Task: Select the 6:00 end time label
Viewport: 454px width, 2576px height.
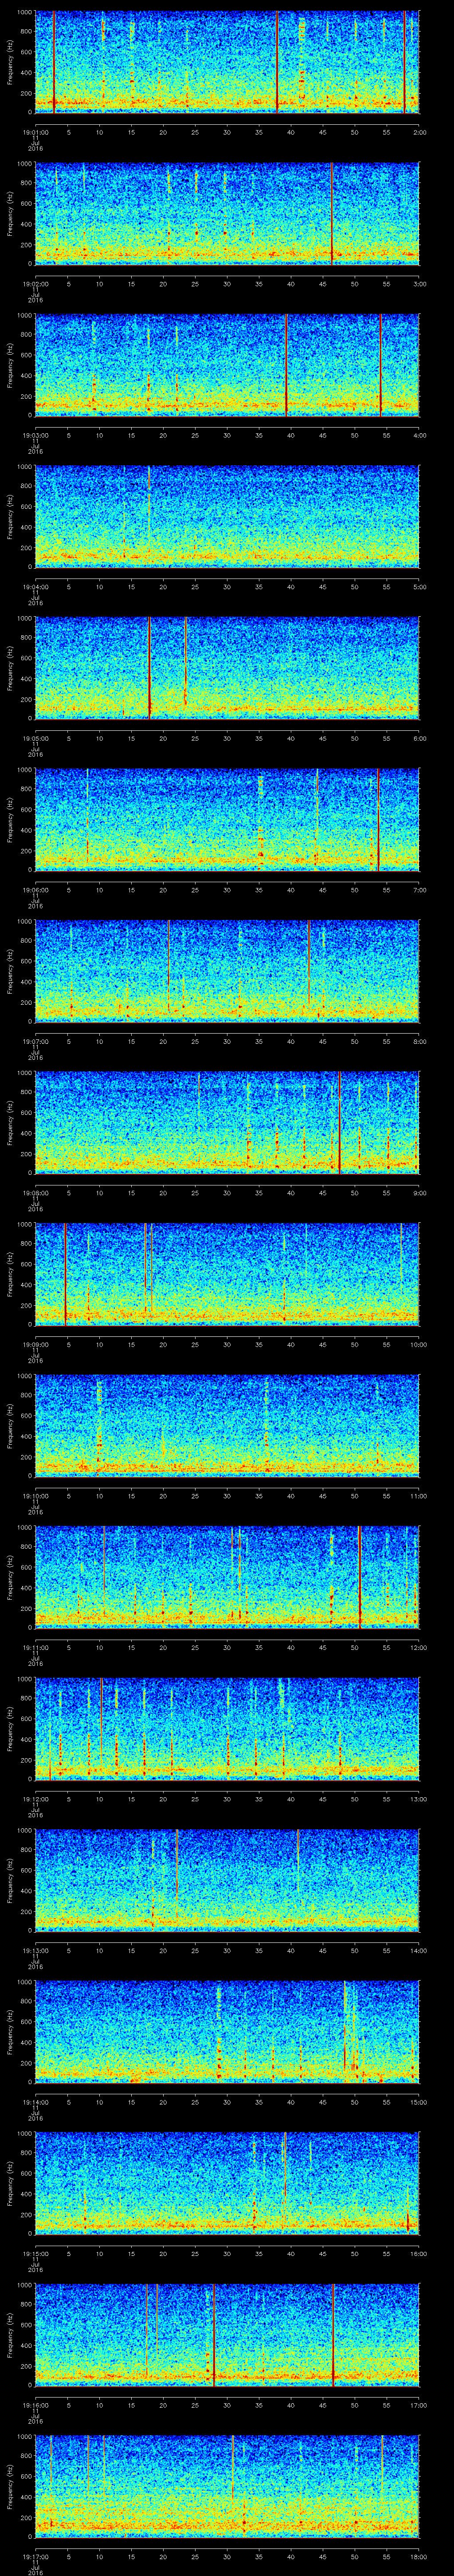Action: coord(419,738)
